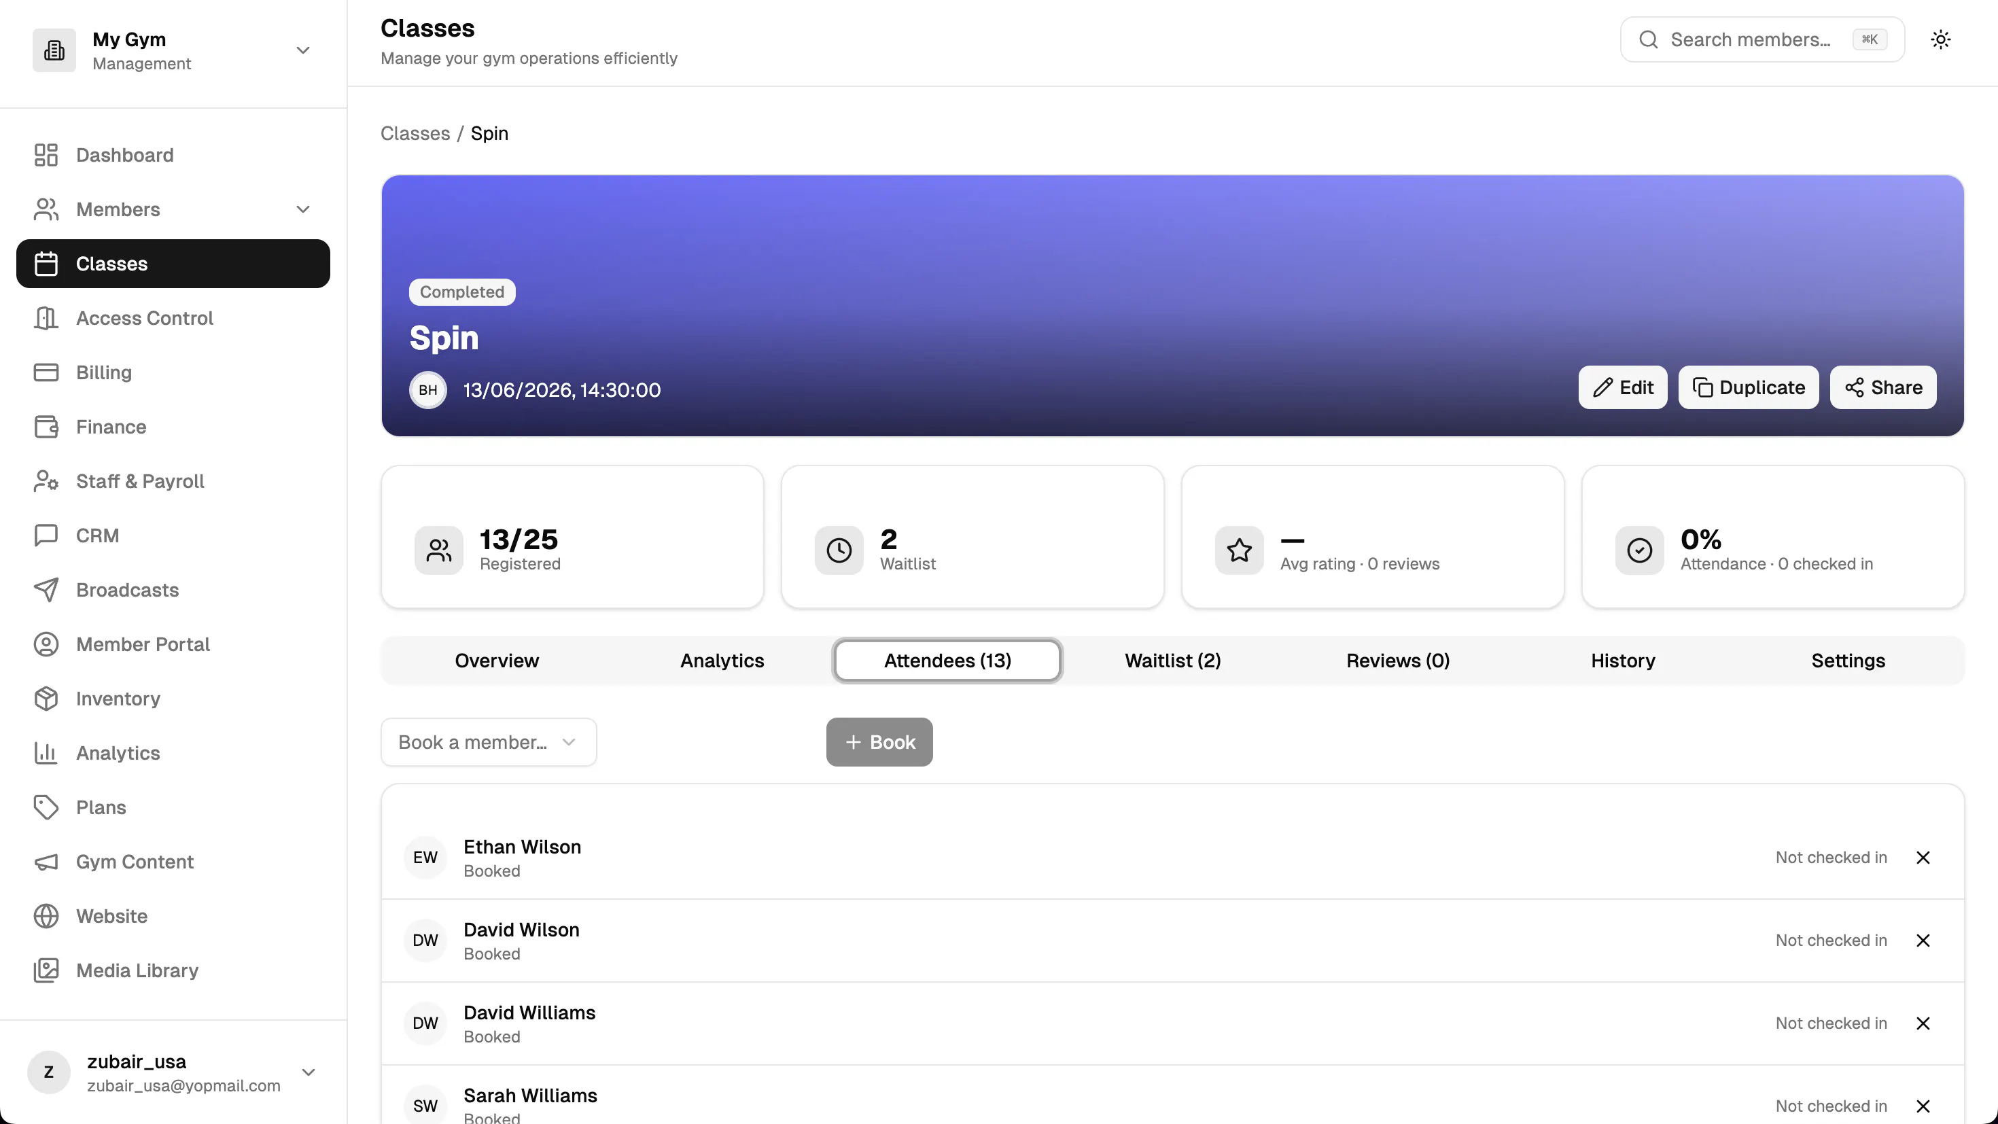Remove David Wilson with the X icon
This screenshot has height=1124, width=1998.
click(1923, 940)
